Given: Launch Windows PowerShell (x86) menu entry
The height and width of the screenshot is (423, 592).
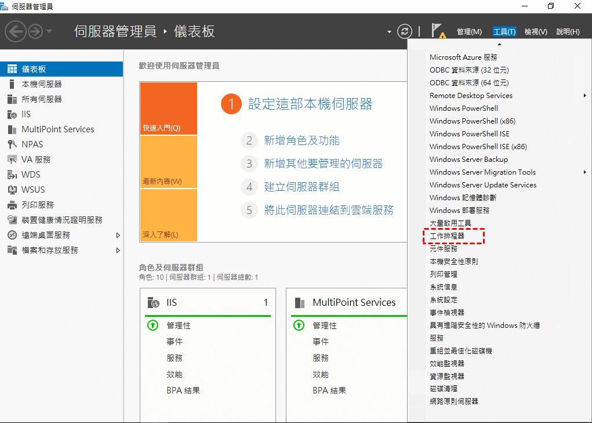Looking at the screenshot, I should [473, 121].
